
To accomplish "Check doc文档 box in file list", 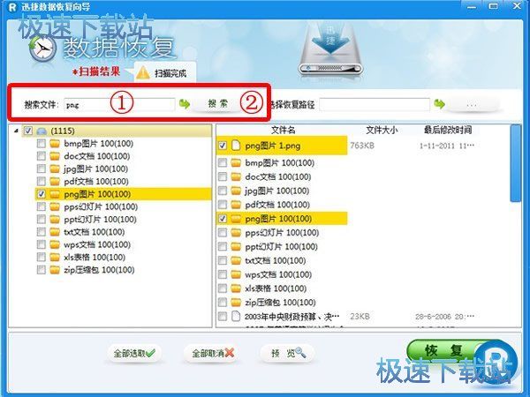I will point(223,176).
